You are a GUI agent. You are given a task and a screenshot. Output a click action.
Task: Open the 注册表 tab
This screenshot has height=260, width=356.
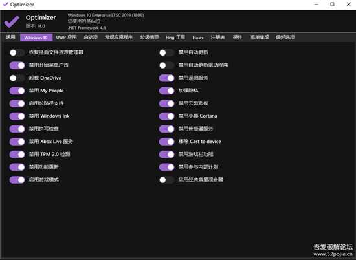pyautogui.click(x=217, y=38)
